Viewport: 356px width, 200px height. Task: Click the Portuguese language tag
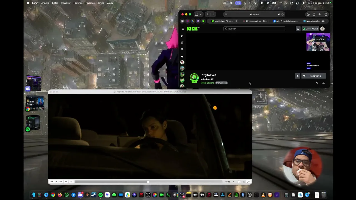coord(221,83)
